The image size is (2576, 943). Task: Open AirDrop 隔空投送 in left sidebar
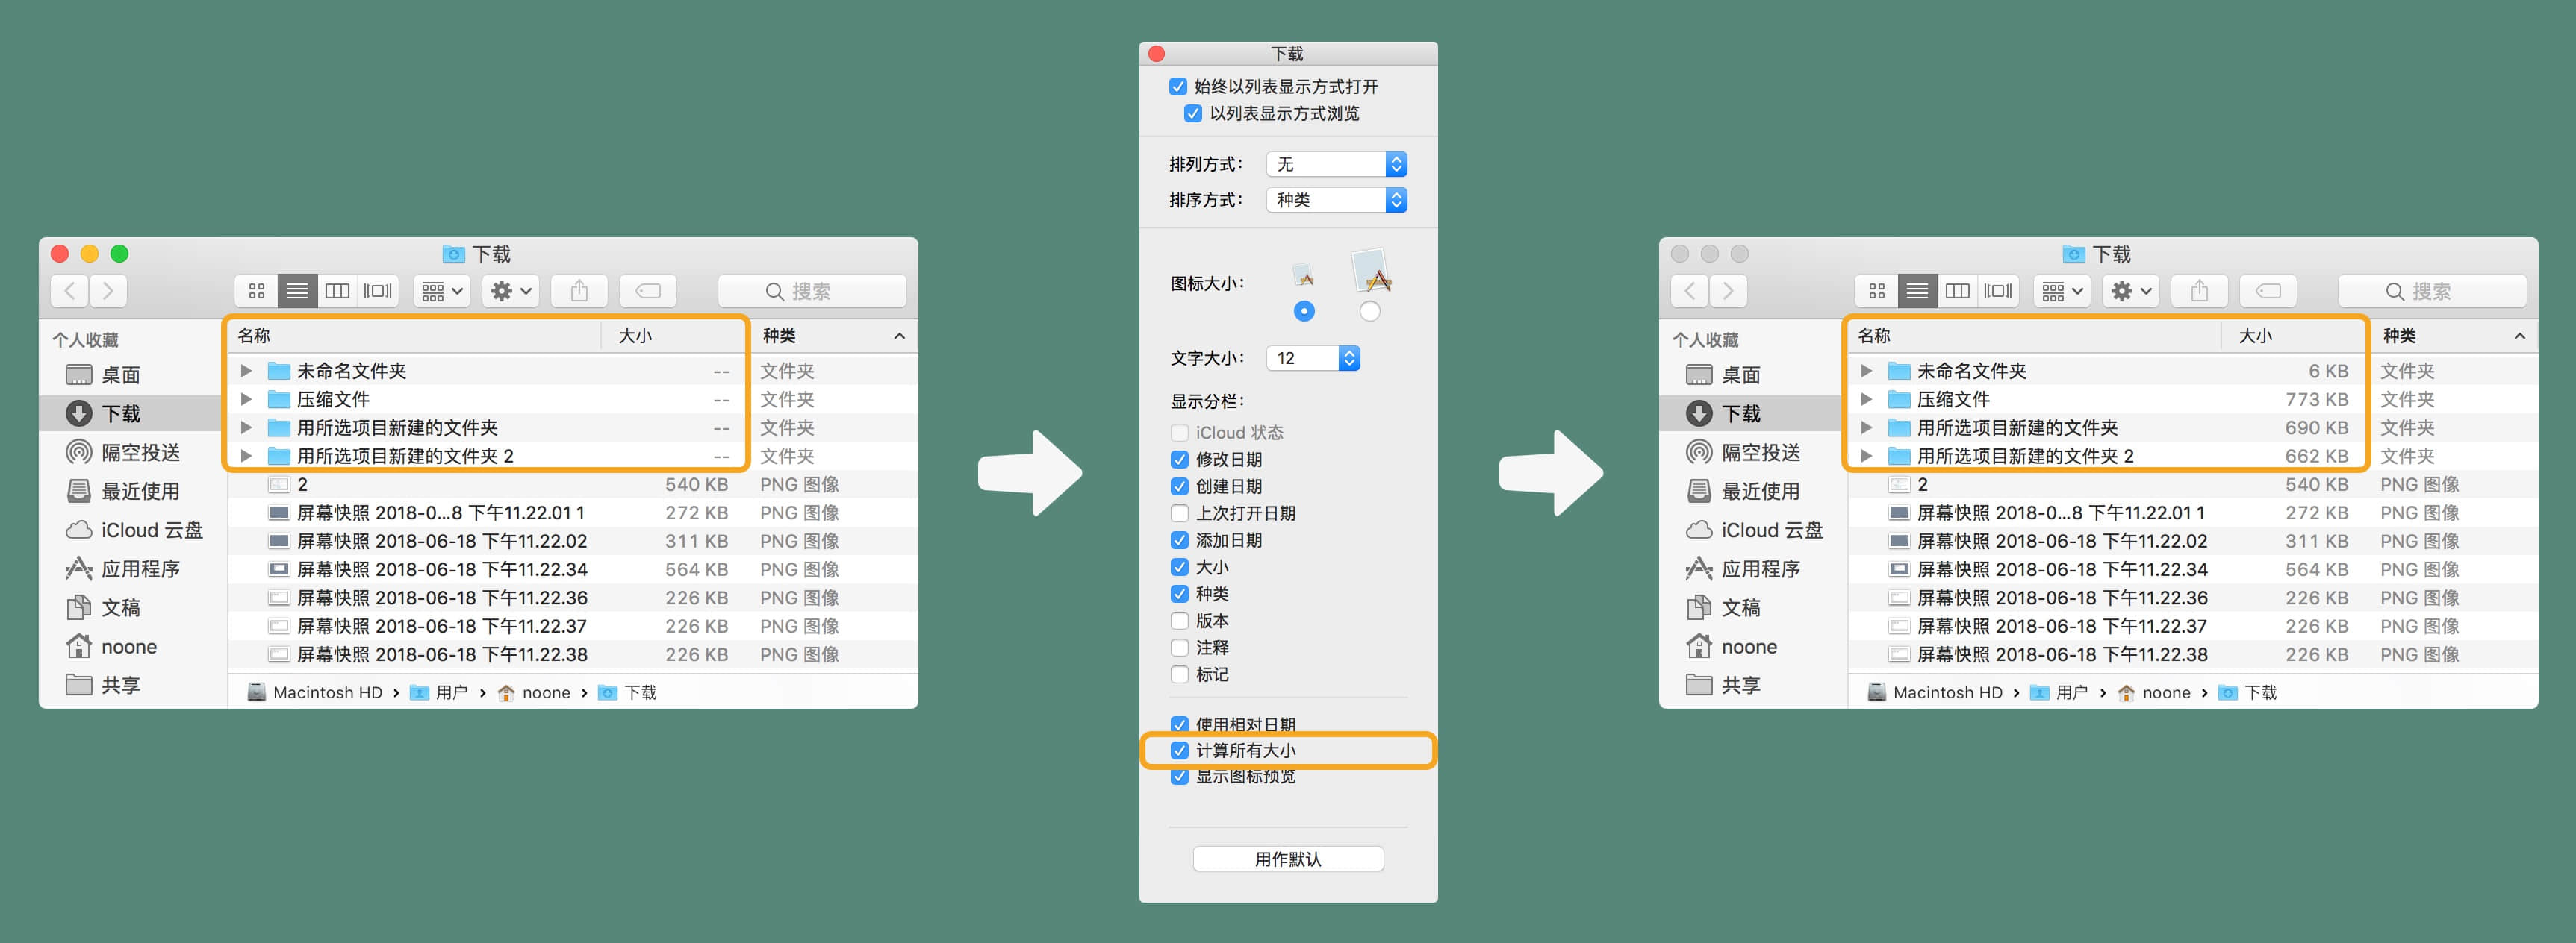(x=140, y=453)
